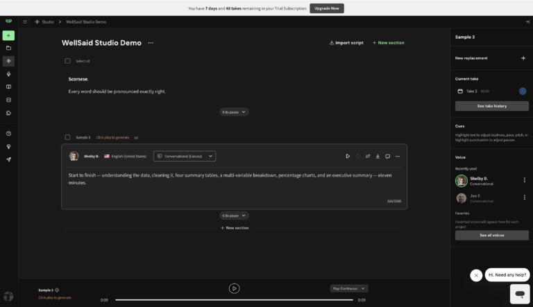Click the green plus create button

[8, 35]
